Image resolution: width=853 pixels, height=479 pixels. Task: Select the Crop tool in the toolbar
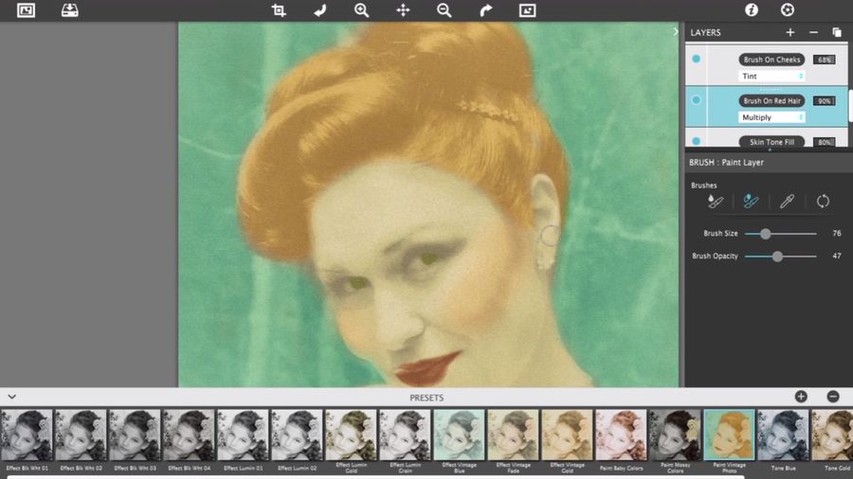pos(279,10)
